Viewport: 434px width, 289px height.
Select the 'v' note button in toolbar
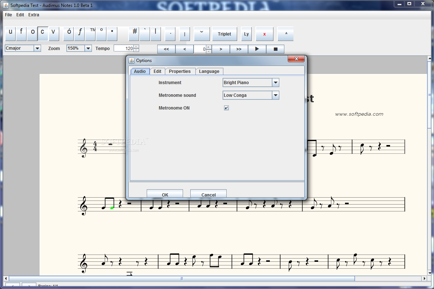(53, 34)
